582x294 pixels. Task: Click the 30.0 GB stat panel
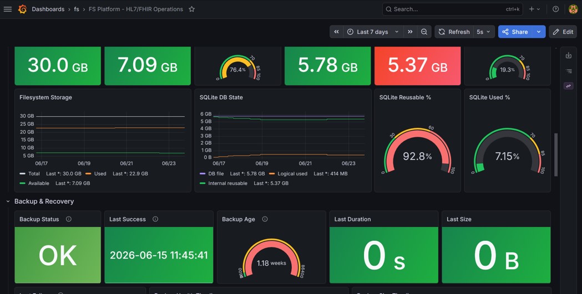[x=58, y=65]
